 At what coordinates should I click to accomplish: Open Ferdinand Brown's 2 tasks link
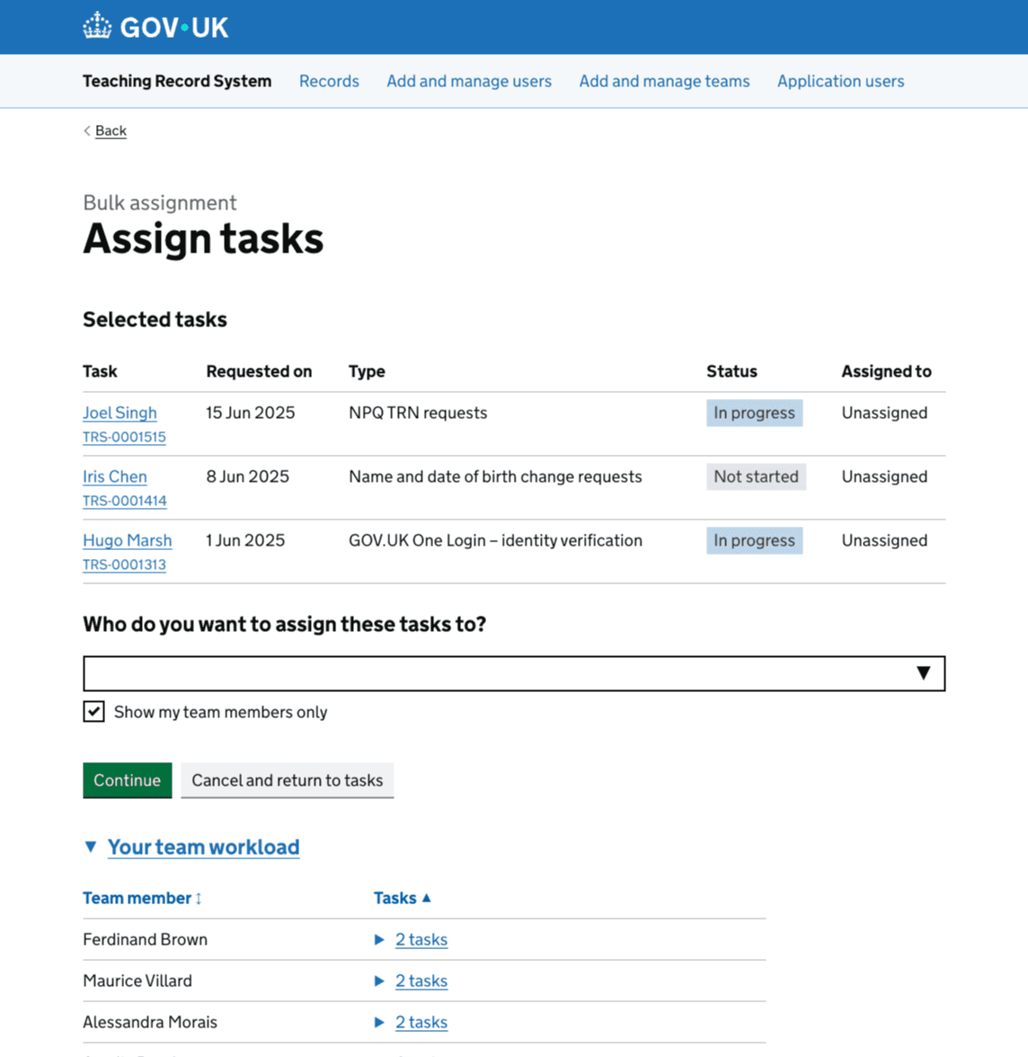click(x=421, y=940)
